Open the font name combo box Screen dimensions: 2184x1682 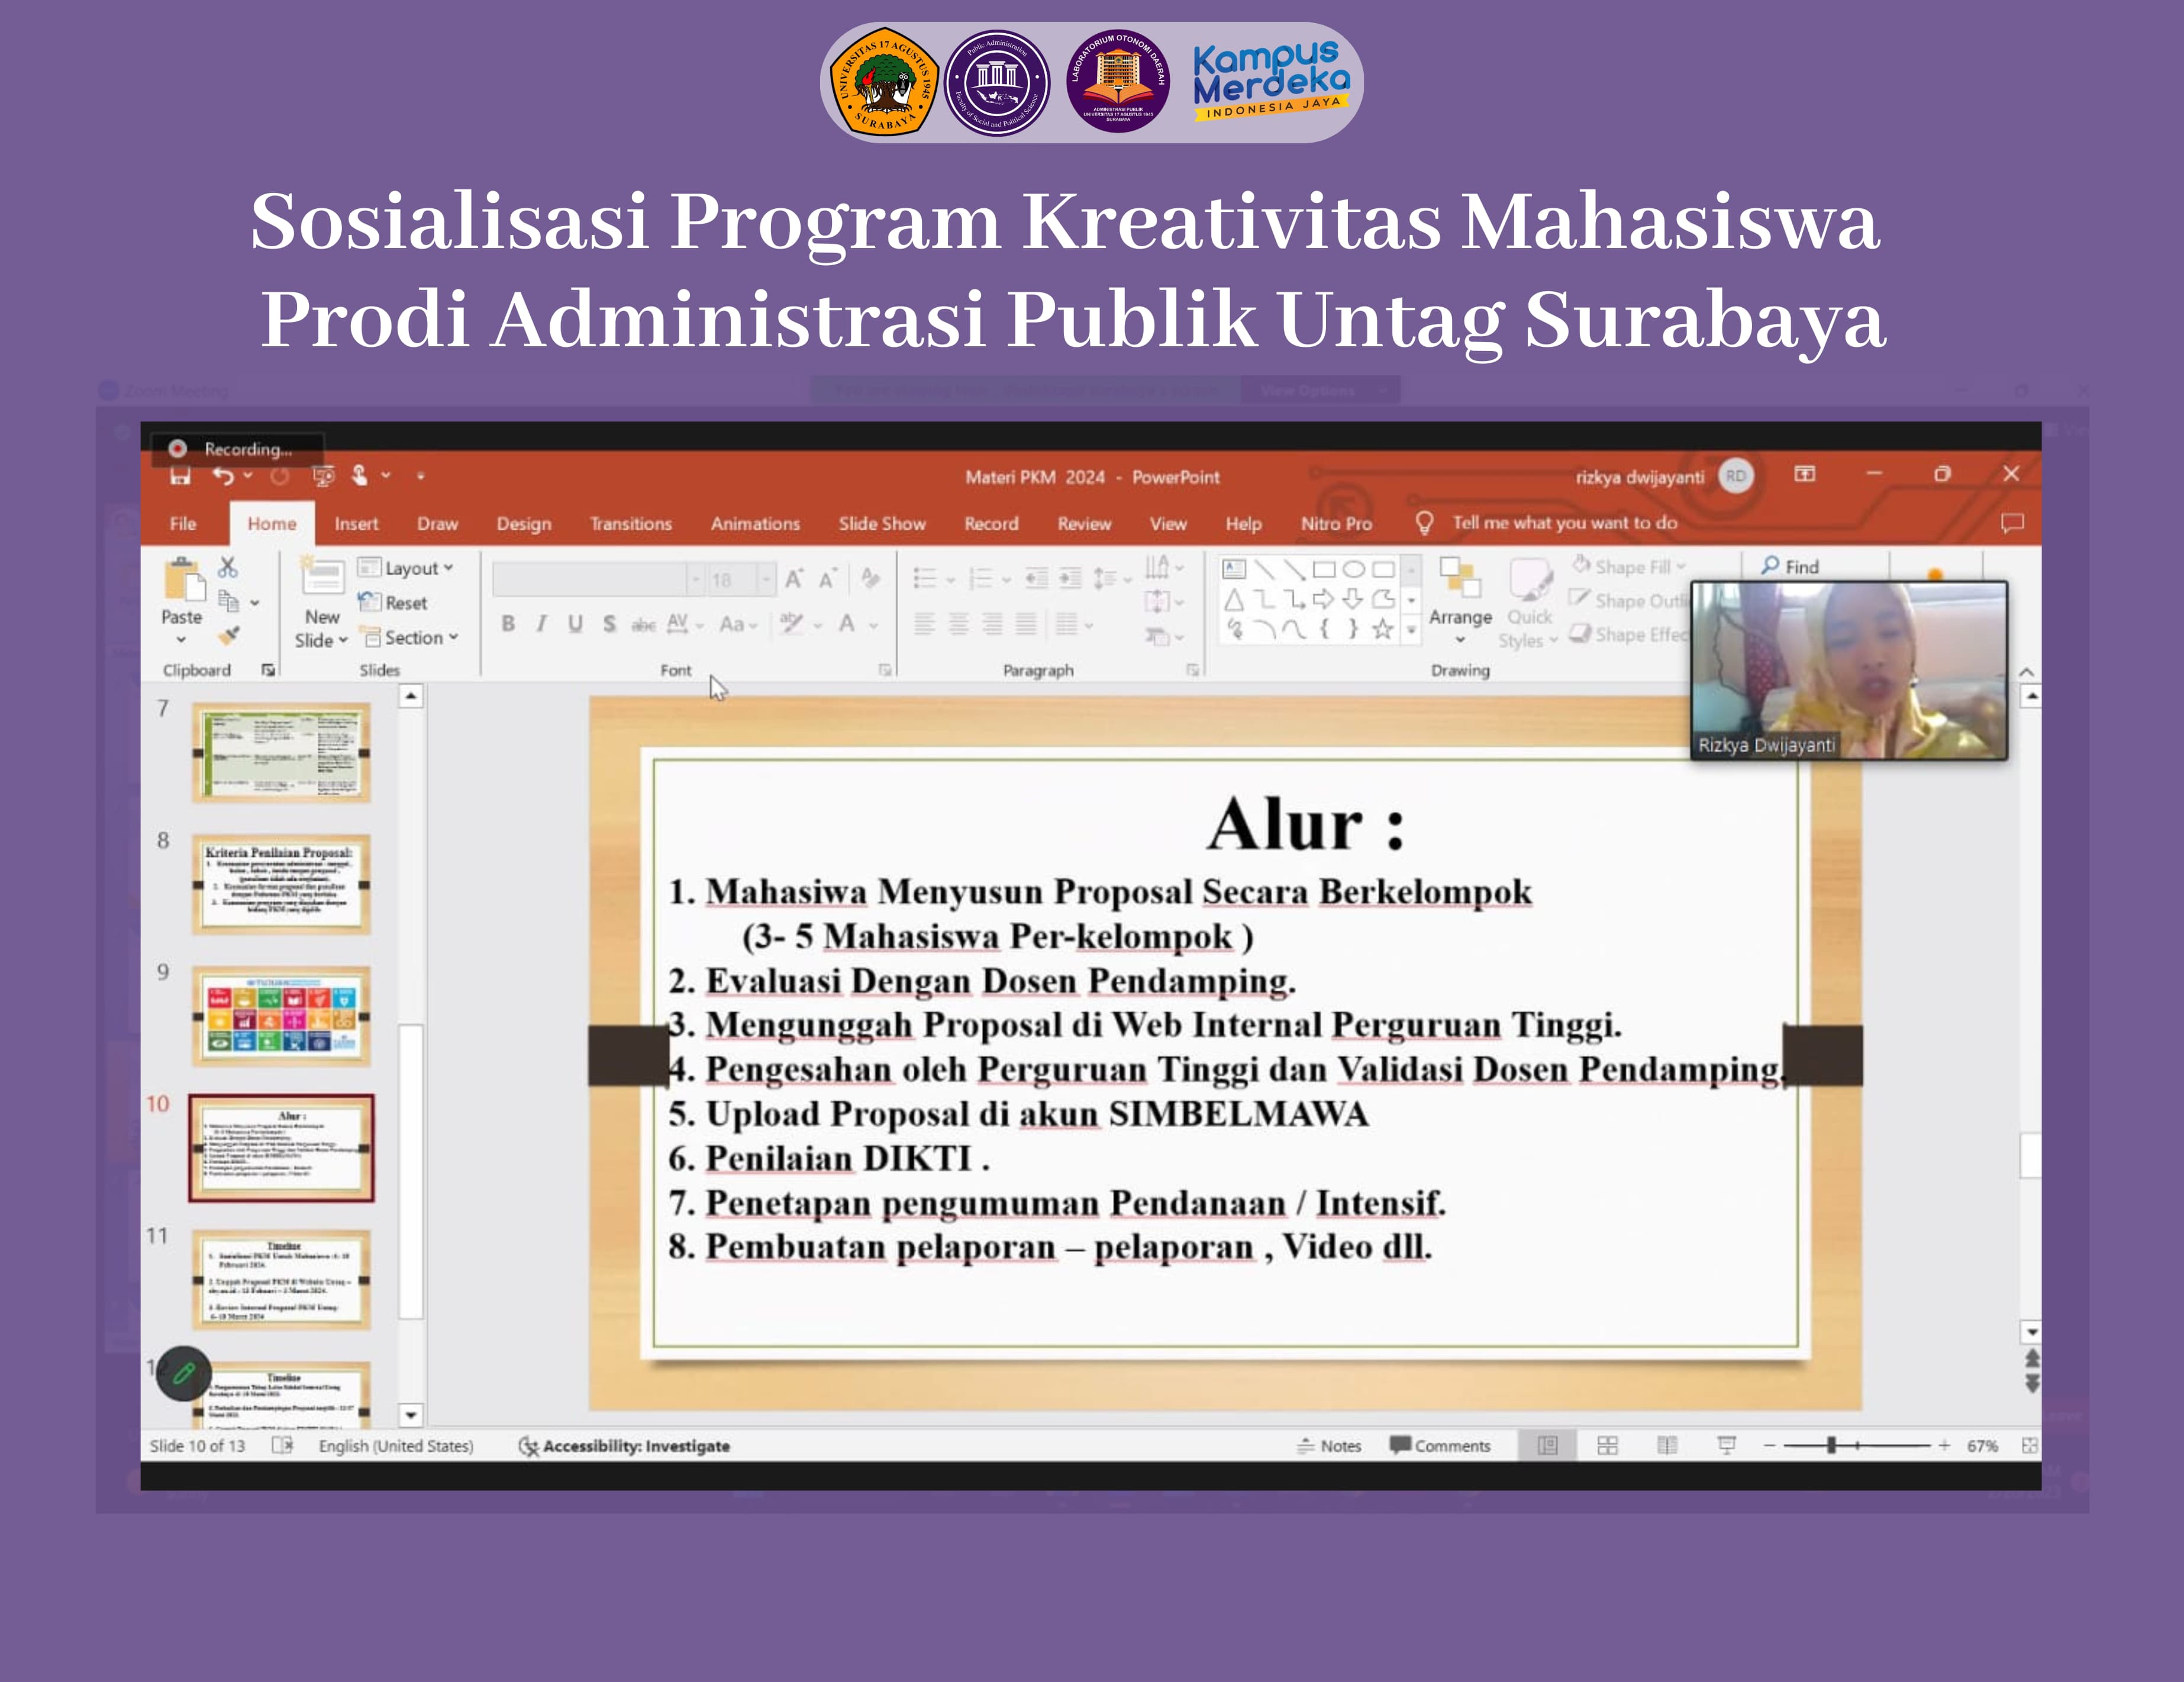[598, 579]
